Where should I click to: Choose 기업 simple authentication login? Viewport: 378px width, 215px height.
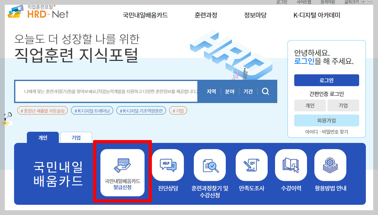pos(343,105)
